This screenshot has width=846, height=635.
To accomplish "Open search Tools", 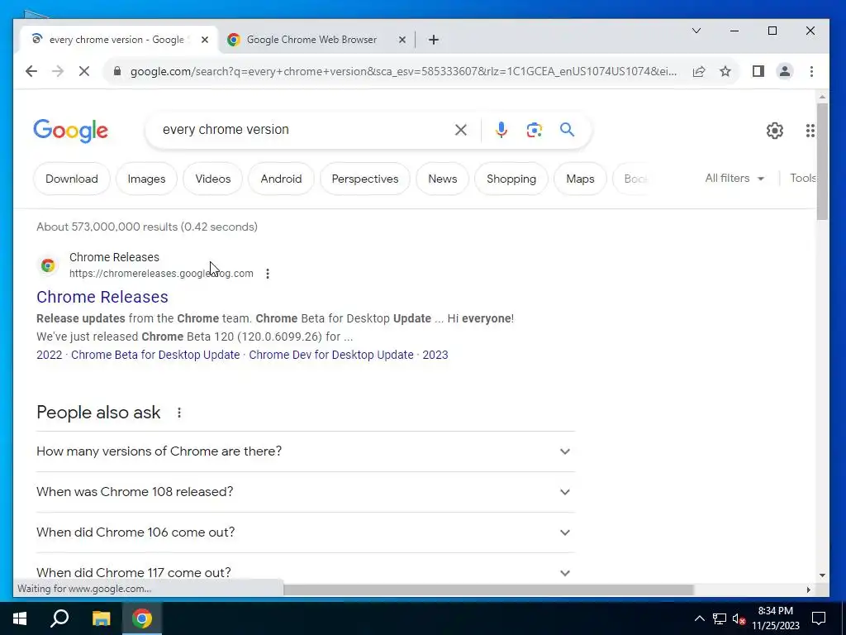I will 803,179.
